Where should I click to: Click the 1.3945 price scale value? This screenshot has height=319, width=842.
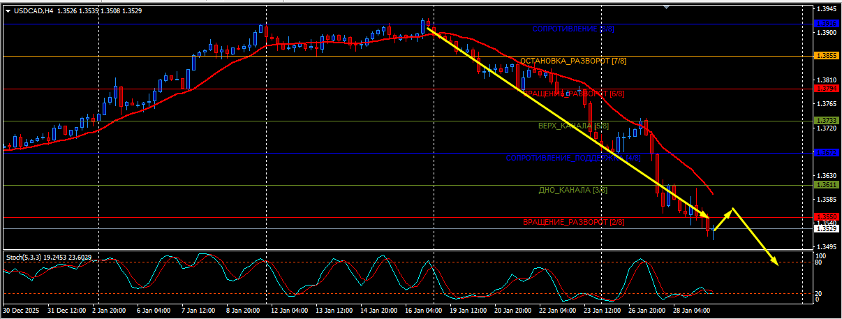(x=827, y=9)
